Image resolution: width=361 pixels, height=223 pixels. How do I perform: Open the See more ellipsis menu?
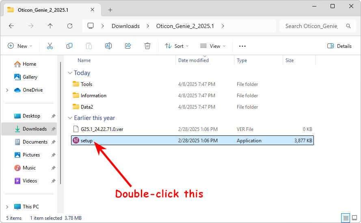(x=242, y=46)
